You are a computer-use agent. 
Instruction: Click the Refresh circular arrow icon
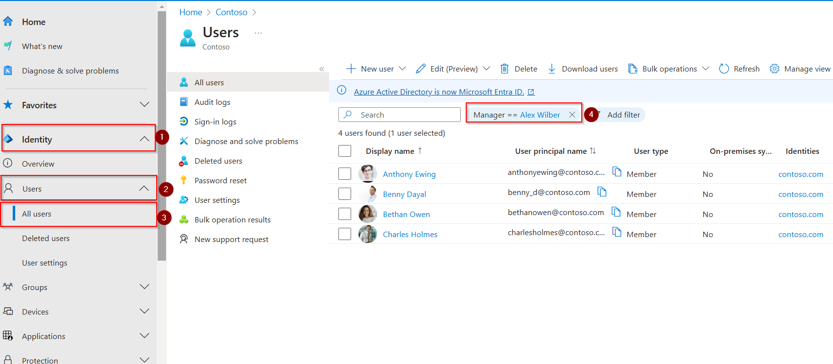point(724,69)
